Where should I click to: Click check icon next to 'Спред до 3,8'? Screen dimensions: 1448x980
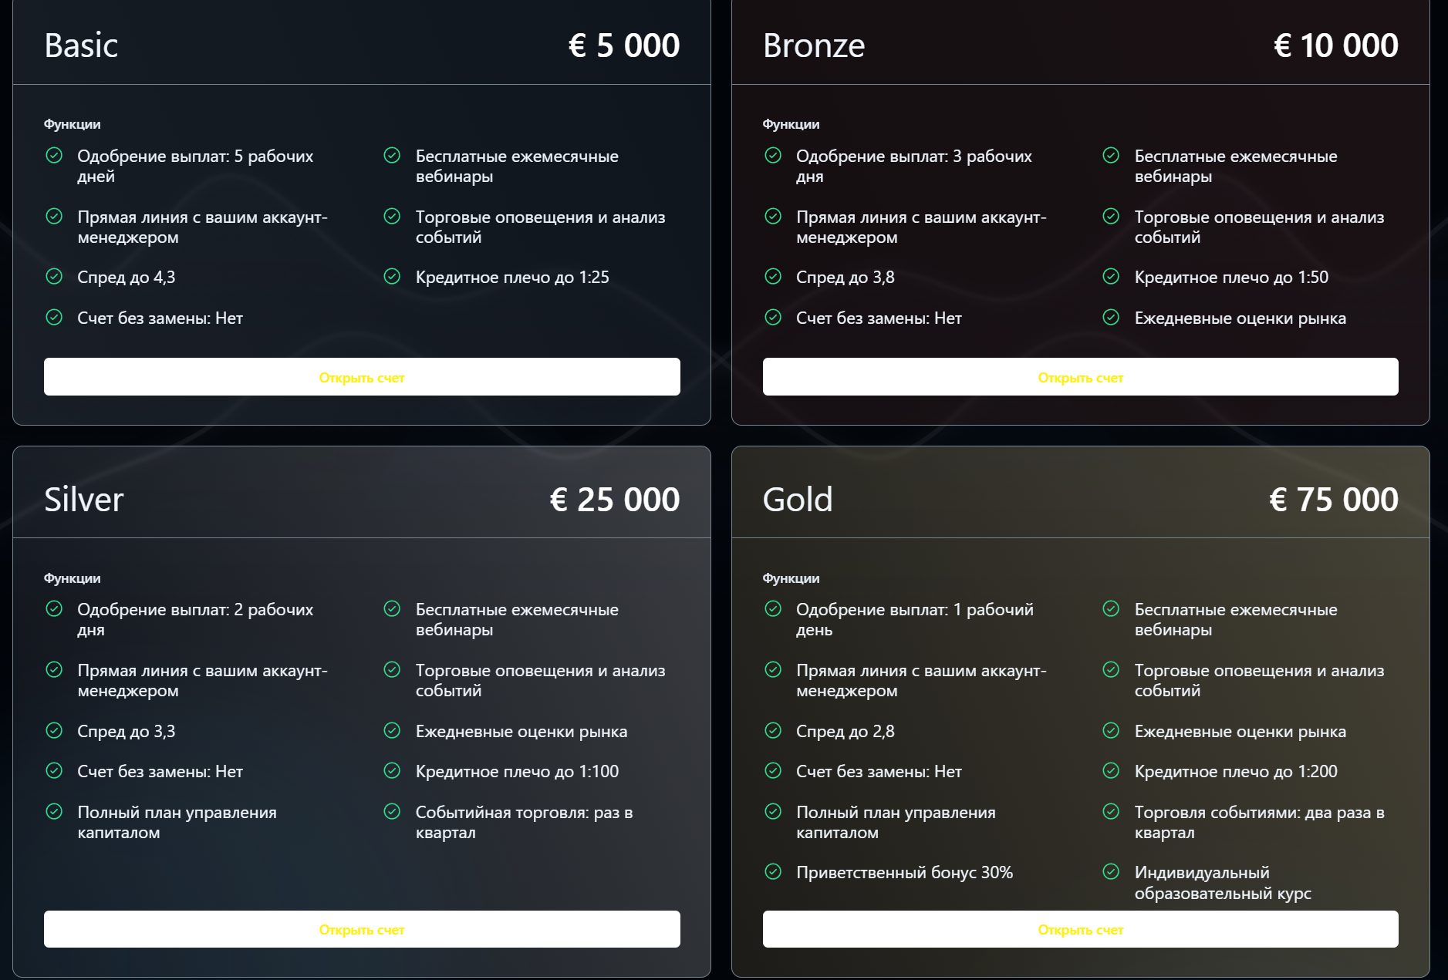click(x=773, y=276)
